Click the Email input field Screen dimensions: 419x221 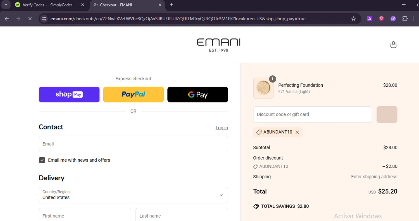[133, 144]
